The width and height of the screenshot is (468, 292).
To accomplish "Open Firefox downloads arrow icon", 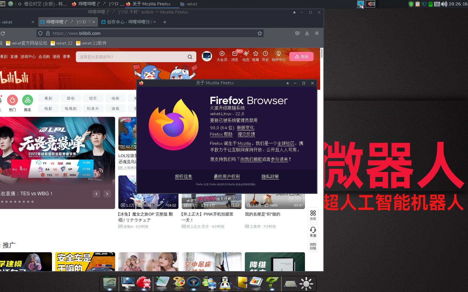I will (307, 33).
